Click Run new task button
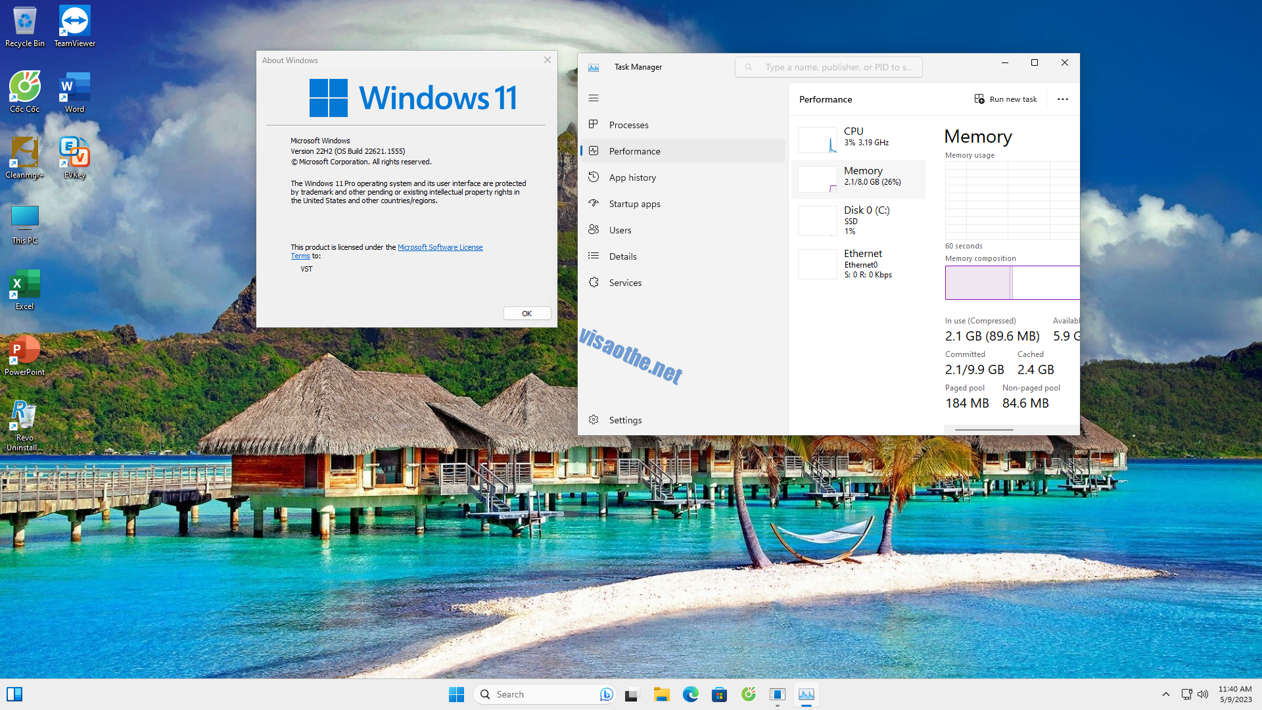This screenshot has height=710, width=1262. 1006,99
